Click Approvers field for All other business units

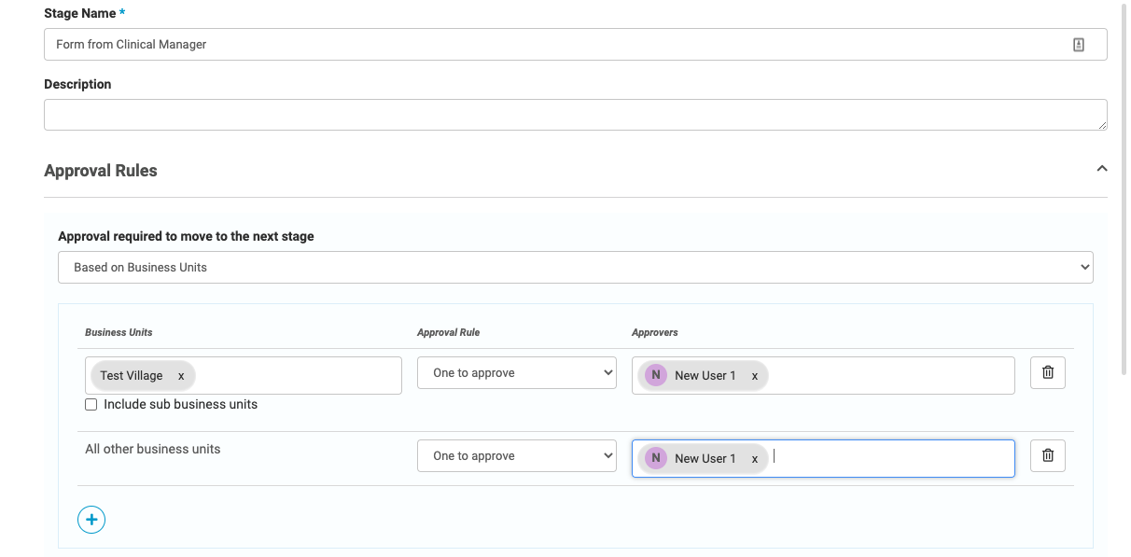pyautogui.click(x=823, y=458)
